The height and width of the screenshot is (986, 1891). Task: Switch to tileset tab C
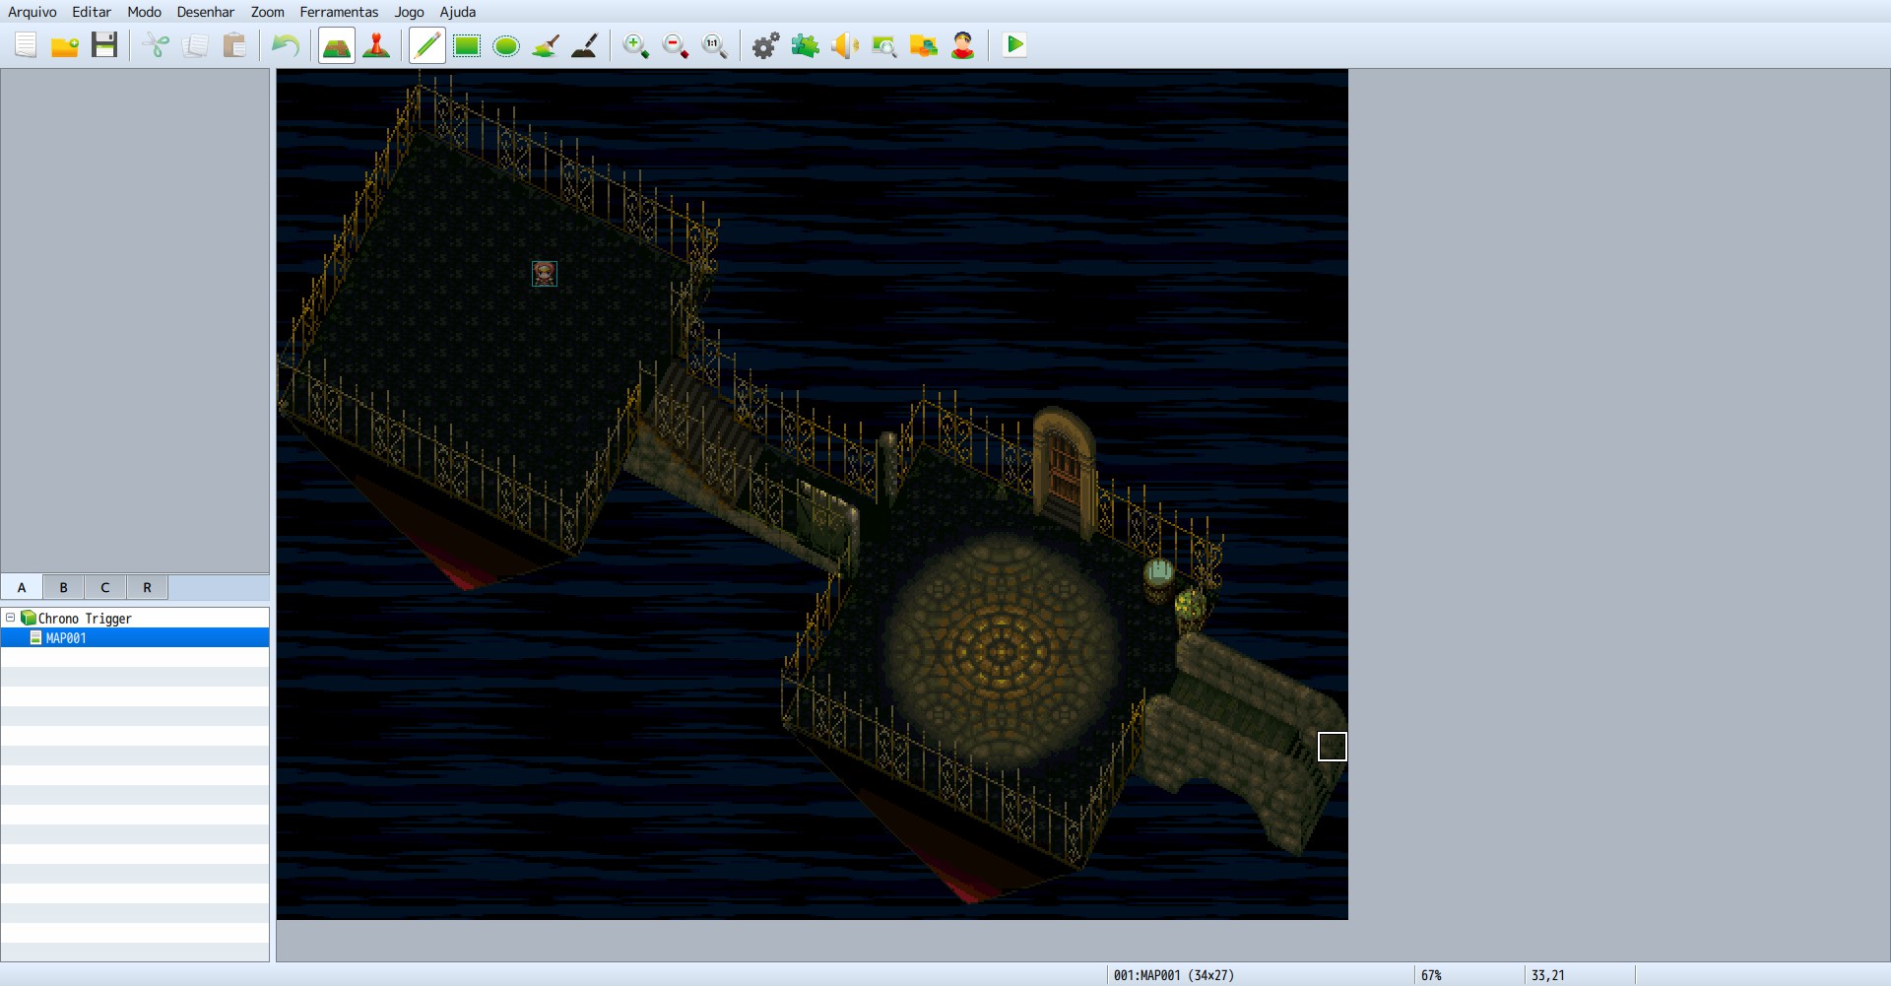coord(105,588)
